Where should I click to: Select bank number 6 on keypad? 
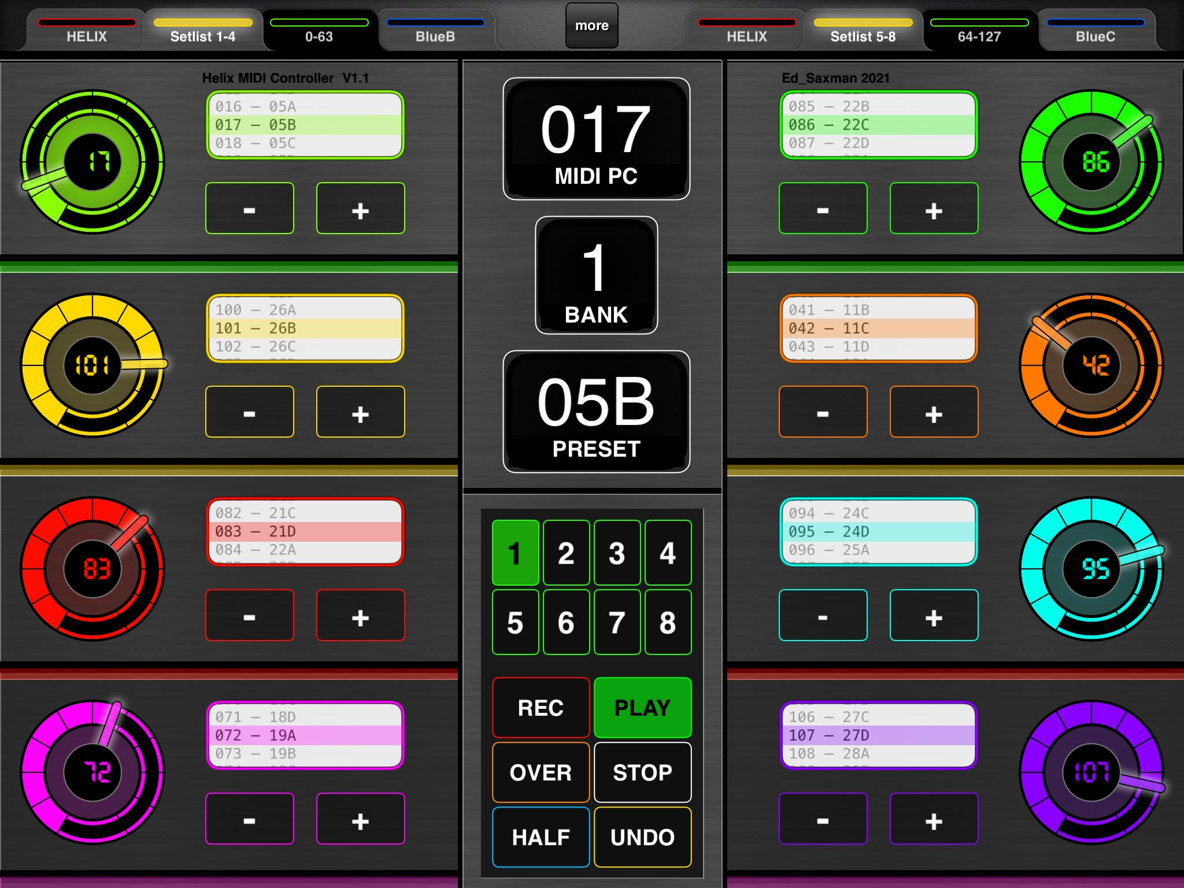[x=566, y=622]
